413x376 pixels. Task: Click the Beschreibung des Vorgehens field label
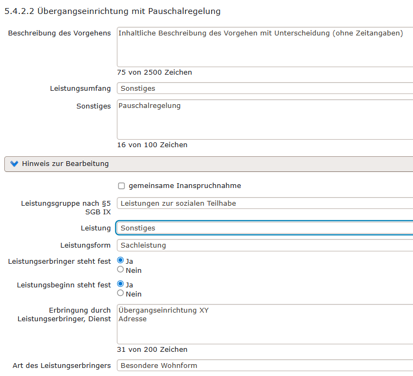(x=59, y=33)
